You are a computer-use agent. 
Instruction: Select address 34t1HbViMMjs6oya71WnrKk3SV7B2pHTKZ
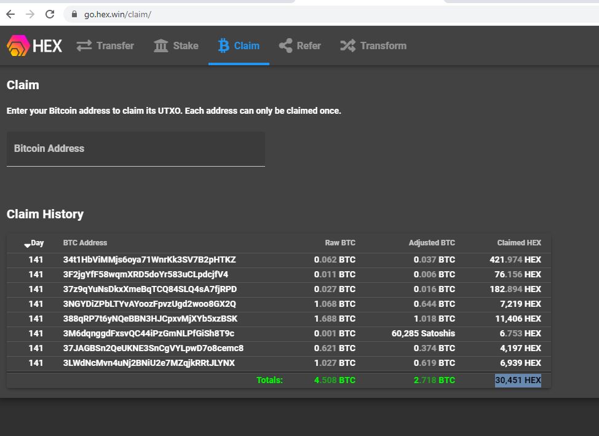[x=149, y=260]
